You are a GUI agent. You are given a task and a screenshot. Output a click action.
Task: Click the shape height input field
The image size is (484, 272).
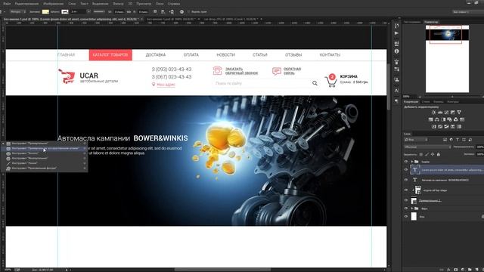pyautogui.click(x=144, y=12)
